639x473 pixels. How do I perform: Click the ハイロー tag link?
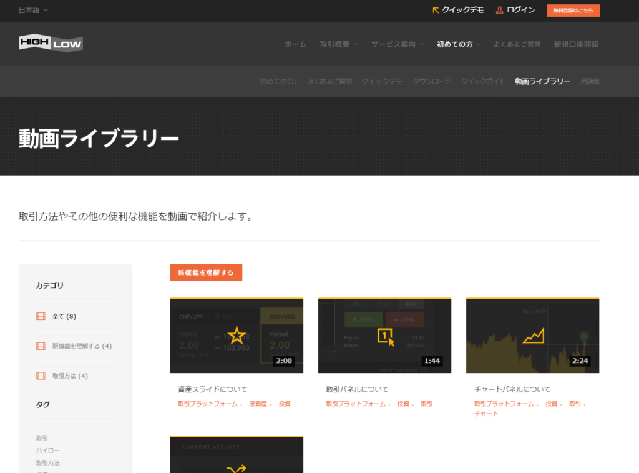(48, 451)
